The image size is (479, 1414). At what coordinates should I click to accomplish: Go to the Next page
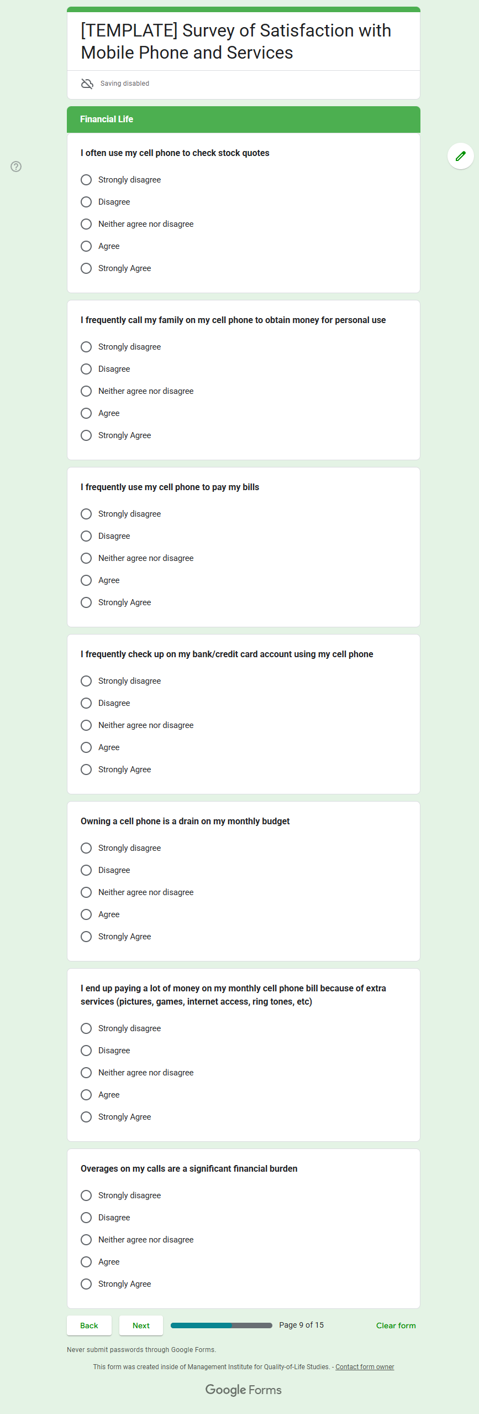tap(141, 1325)
